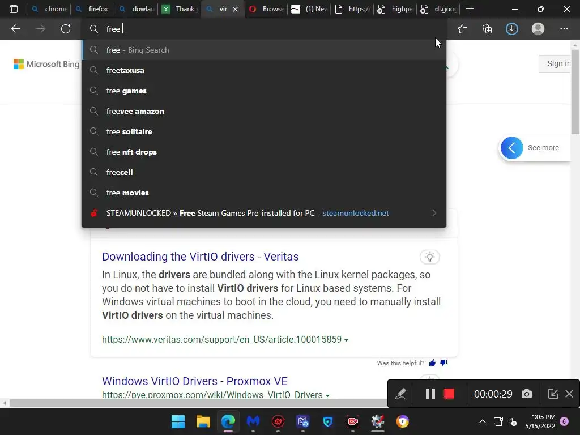Click the Sign in button
The width and height of the screenshot is (580, 435).
(x=556, y=63)
